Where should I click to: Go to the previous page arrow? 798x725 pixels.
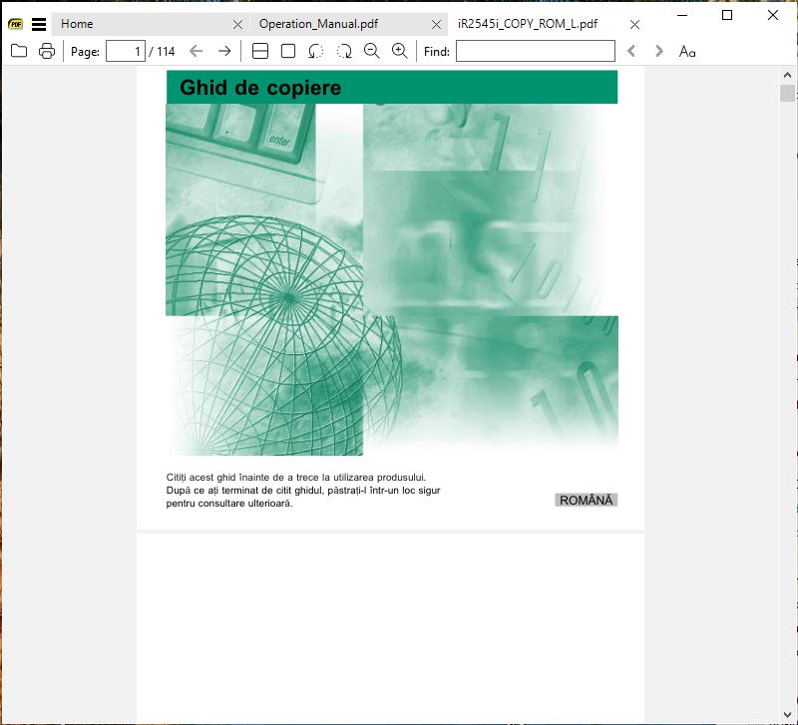pos(197,52)
